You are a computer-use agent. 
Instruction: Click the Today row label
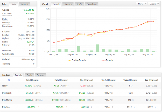click(5, 86)
